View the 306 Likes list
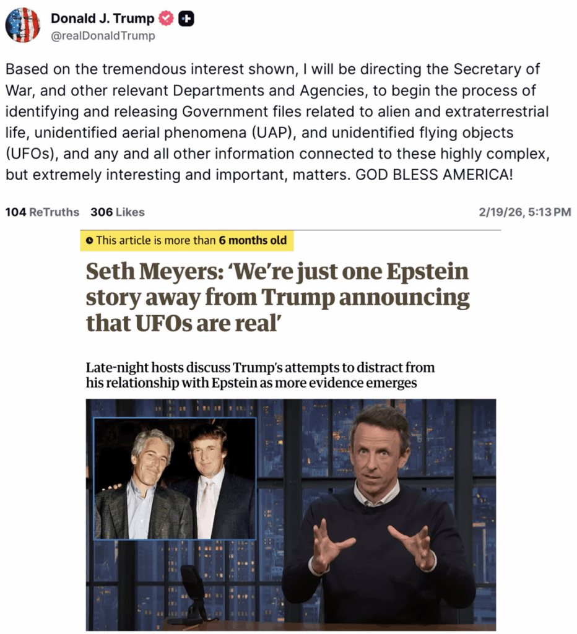577x634 pixels. pos(117,212)
